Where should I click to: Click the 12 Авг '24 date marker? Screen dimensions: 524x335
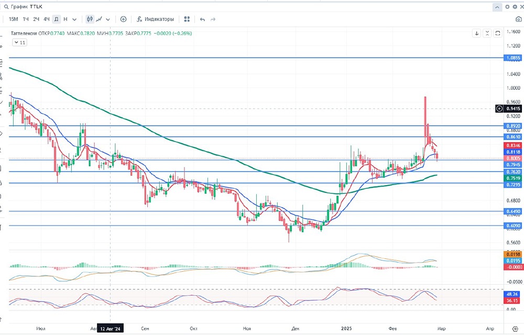click(110, 329)
